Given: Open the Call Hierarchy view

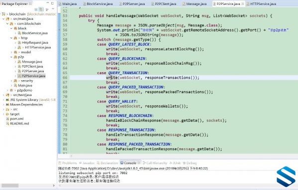Looking at the screenshot, I should [155, 163].
